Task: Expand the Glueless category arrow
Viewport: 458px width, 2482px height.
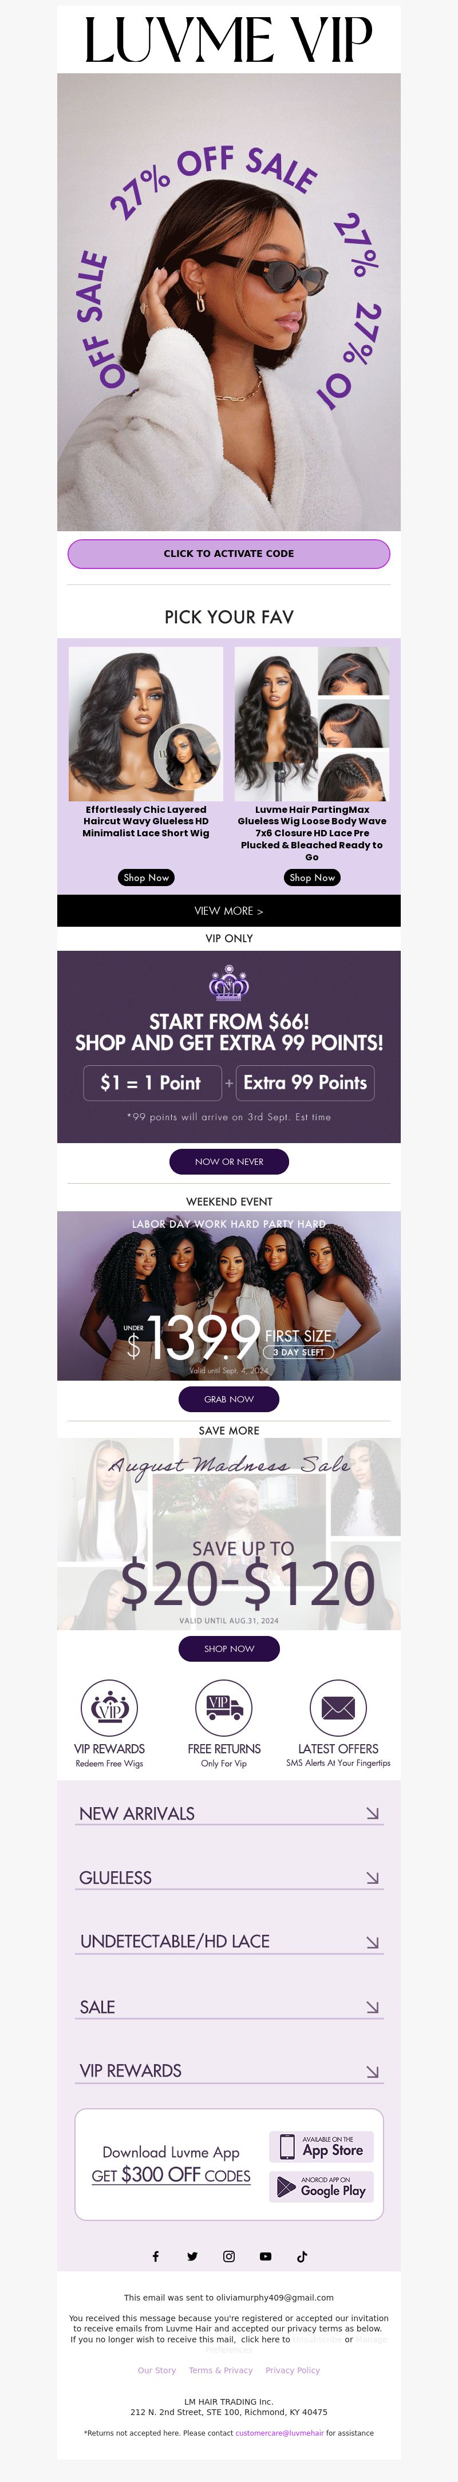Action: 372,1878
